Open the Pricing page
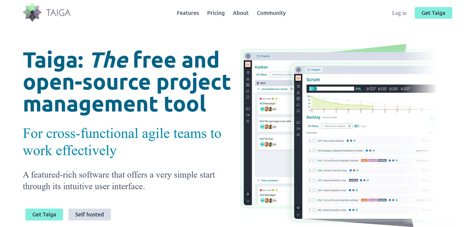This screenshot has height=227, width=474. pos(216,13)
